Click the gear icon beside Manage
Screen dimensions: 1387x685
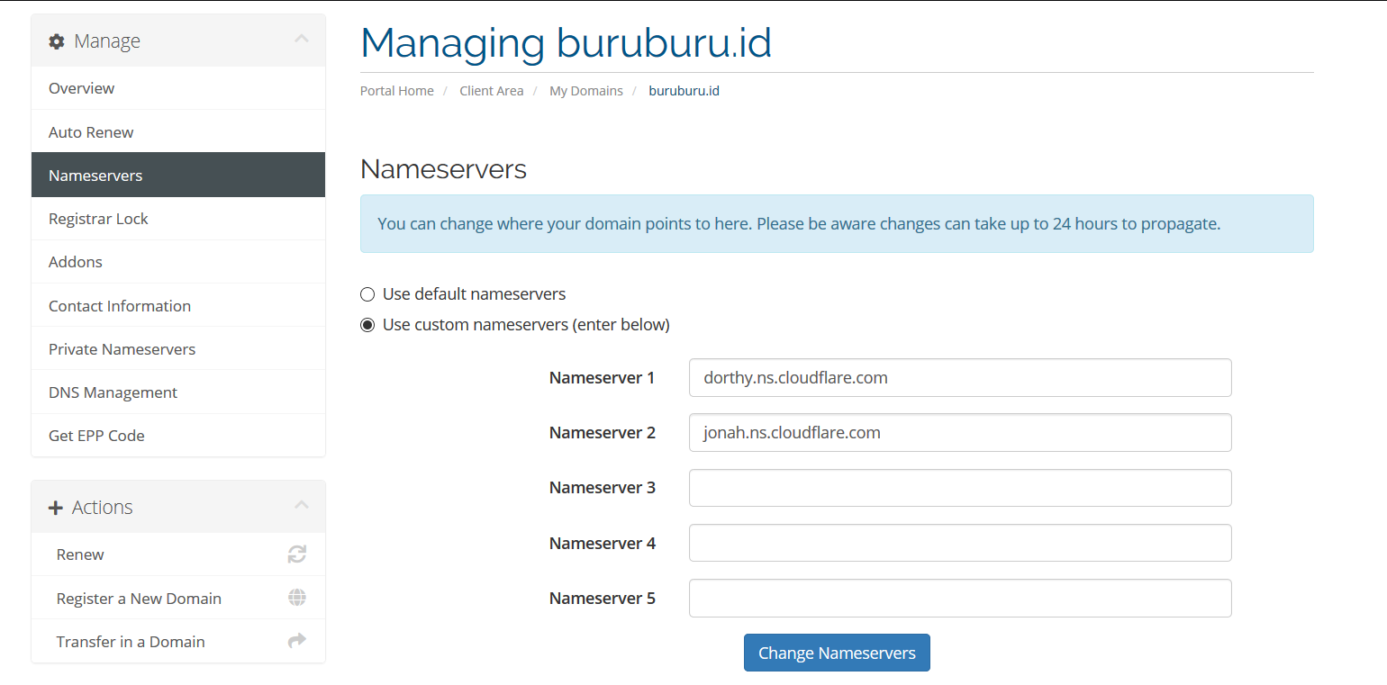pyautogui.click(x=57, y=41)
